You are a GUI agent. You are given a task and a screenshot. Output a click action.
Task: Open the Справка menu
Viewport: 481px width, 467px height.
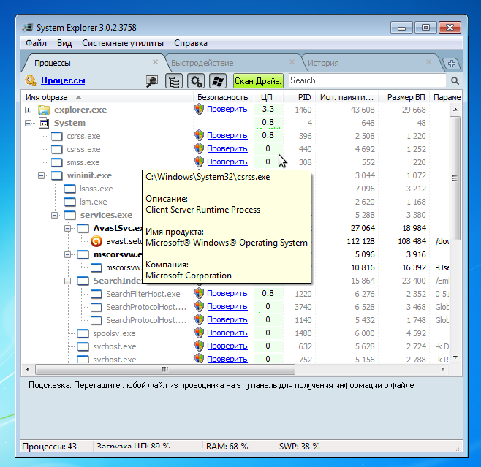[191, 43]
